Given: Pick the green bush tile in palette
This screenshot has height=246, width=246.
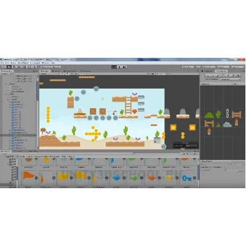Looking at the screenshot, I should (x=209, y=115).
